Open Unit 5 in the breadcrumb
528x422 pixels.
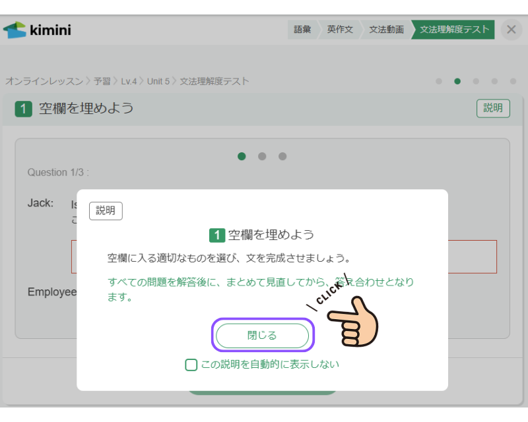158,81
